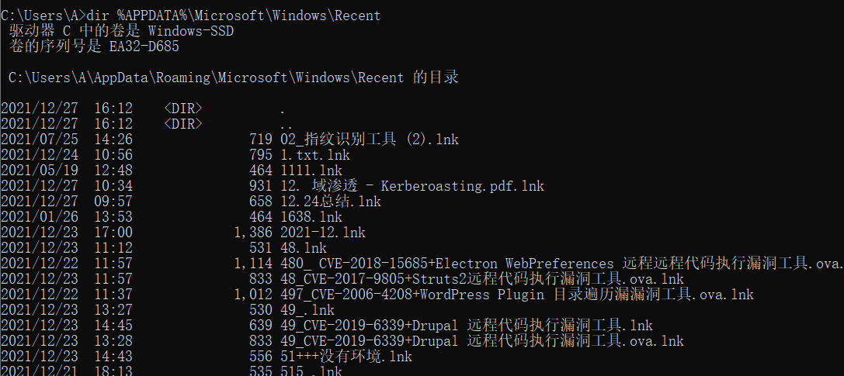Screen dimensions: 844x376
Task: Select 12.24总结.lnk filename
Action: coord(331,202)
